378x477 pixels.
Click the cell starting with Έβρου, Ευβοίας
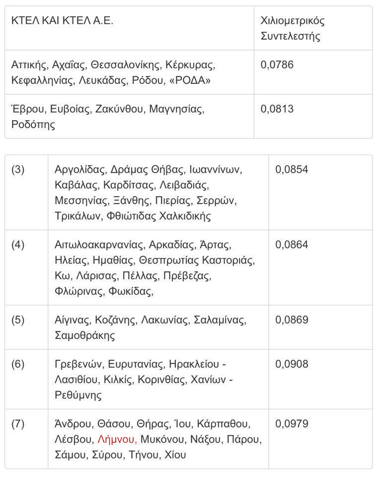coord(108,116)
